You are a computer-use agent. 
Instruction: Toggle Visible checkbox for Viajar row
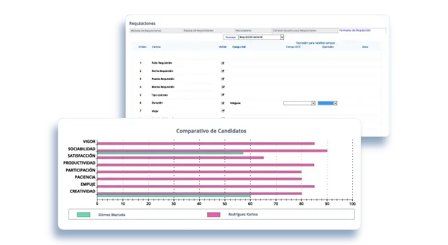(x=223, y=111)
